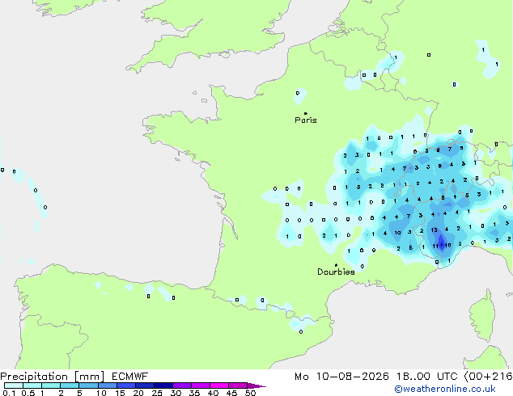Pick the legend swatch between 0.1 and 0.5
The image size is (513, 396).
click(x=14, y=385)
